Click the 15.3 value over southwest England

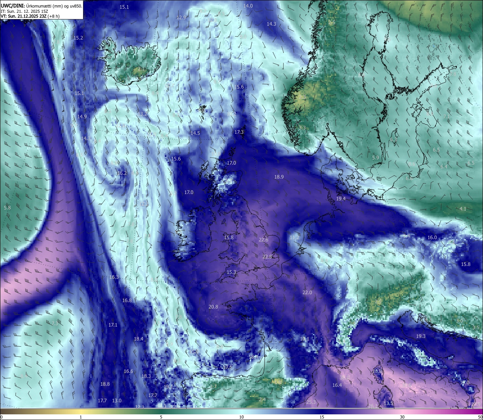pyautogui.click(x=231, y=272)
